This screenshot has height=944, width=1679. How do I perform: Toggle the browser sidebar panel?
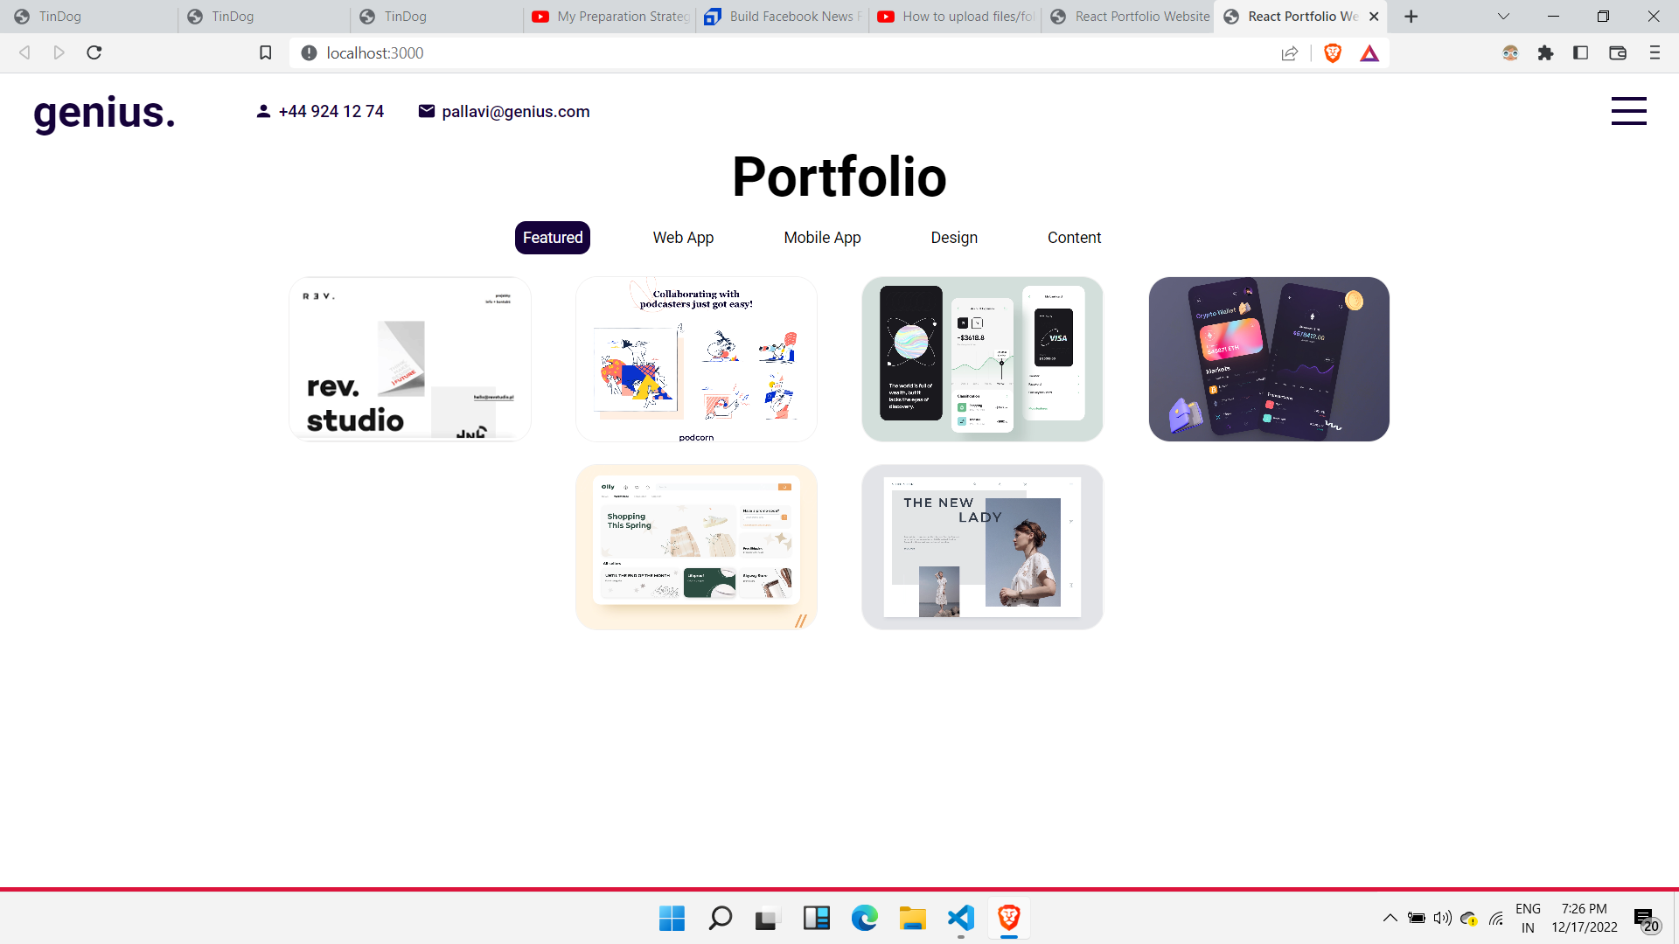(x=1580, y=53)
